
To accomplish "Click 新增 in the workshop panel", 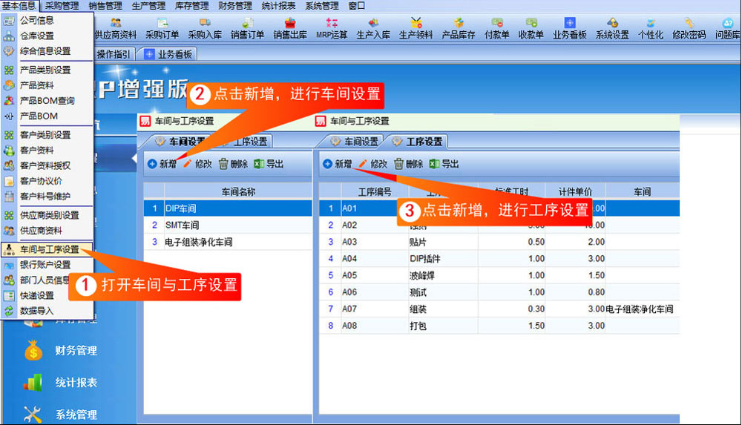I will click(162, 164).
